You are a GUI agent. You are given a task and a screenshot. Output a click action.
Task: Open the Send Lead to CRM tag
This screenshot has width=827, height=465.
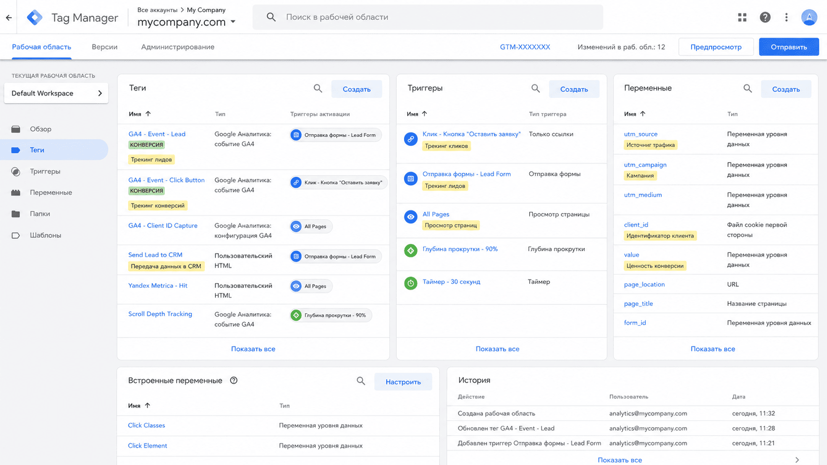[155, 255]
